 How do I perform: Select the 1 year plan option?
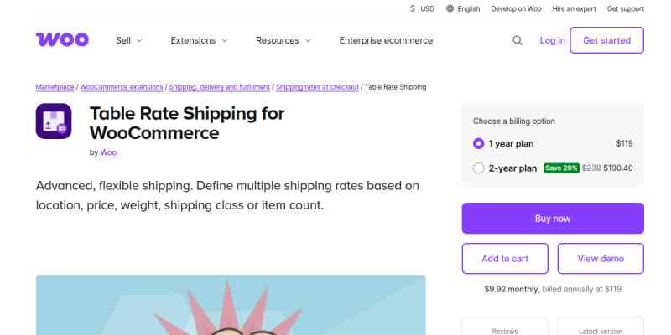[x=479, y=143]
